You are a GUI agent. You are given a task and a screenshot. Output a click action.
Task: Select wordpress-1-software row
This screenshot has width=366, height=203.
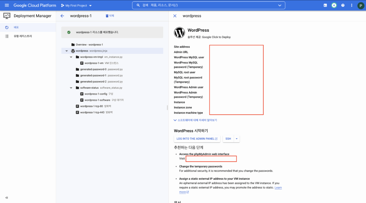tap(112, 100)
